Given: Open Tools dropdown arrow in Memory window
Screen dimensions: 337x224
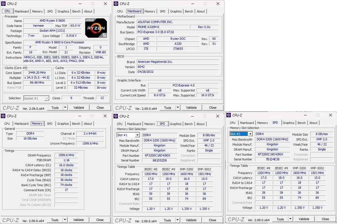Looking at the screenshot, I should [65, 220].
